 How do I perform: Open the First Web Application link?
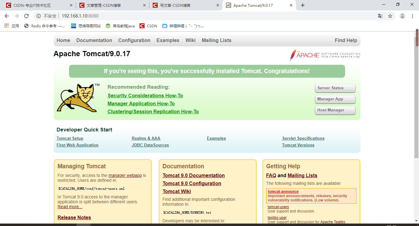point(78,145)
